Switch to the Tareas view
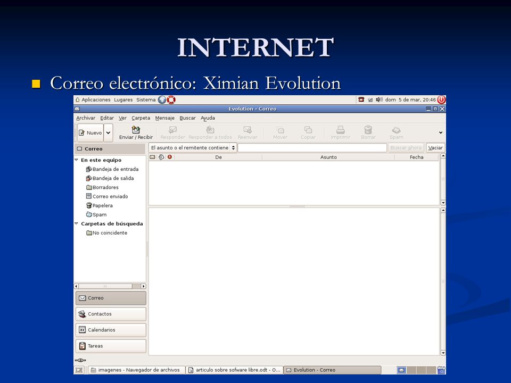 (111, 346)
